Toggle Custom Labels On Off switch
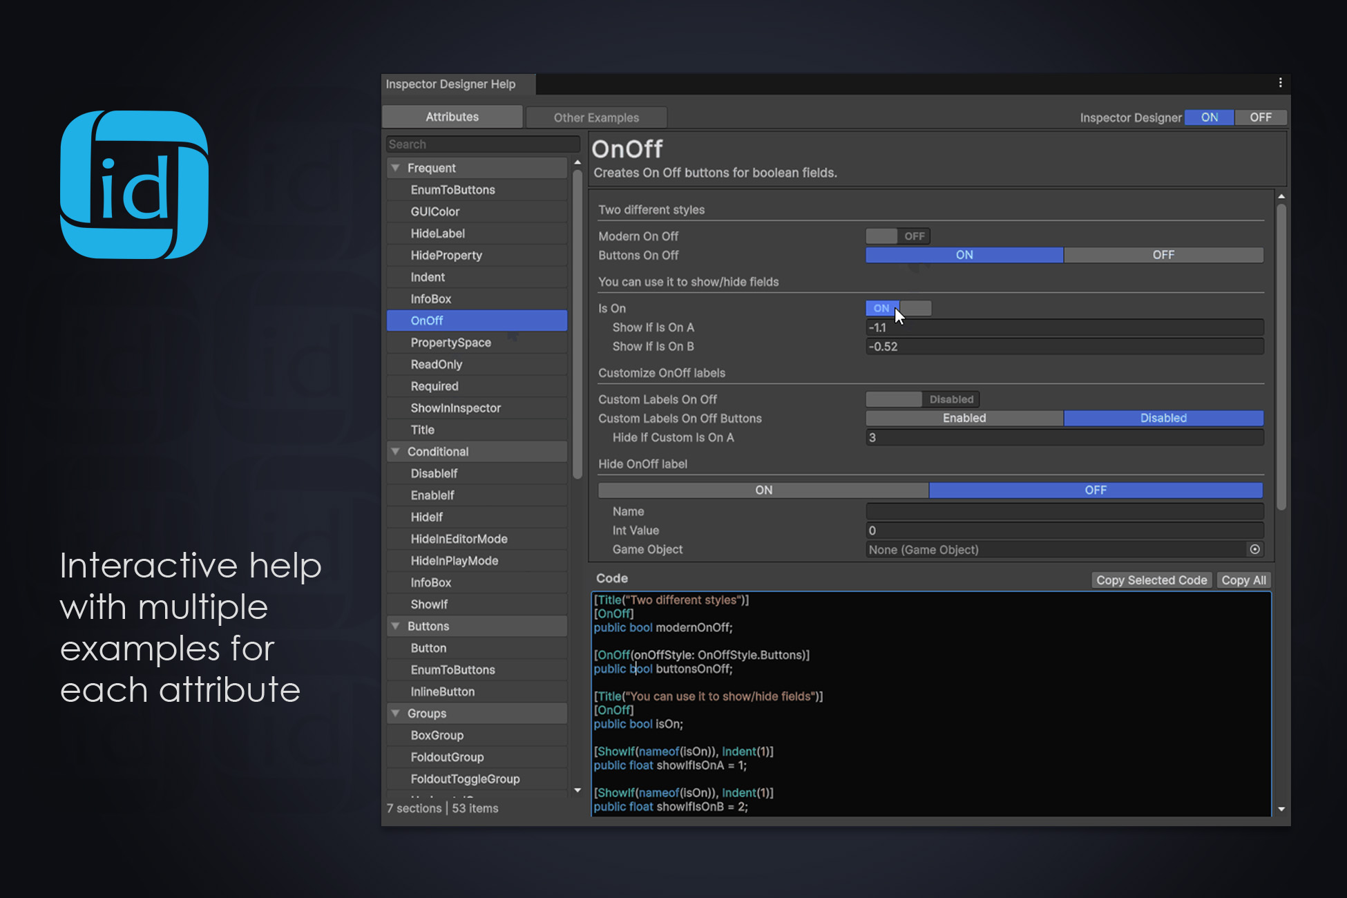The image size is (1347, 898). (x=921, y=399)
